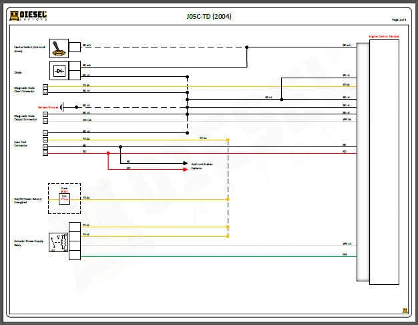Viewport: 418px width, 325px height.
Task: Select the Diode symbol box
Action: pos(58,70)
